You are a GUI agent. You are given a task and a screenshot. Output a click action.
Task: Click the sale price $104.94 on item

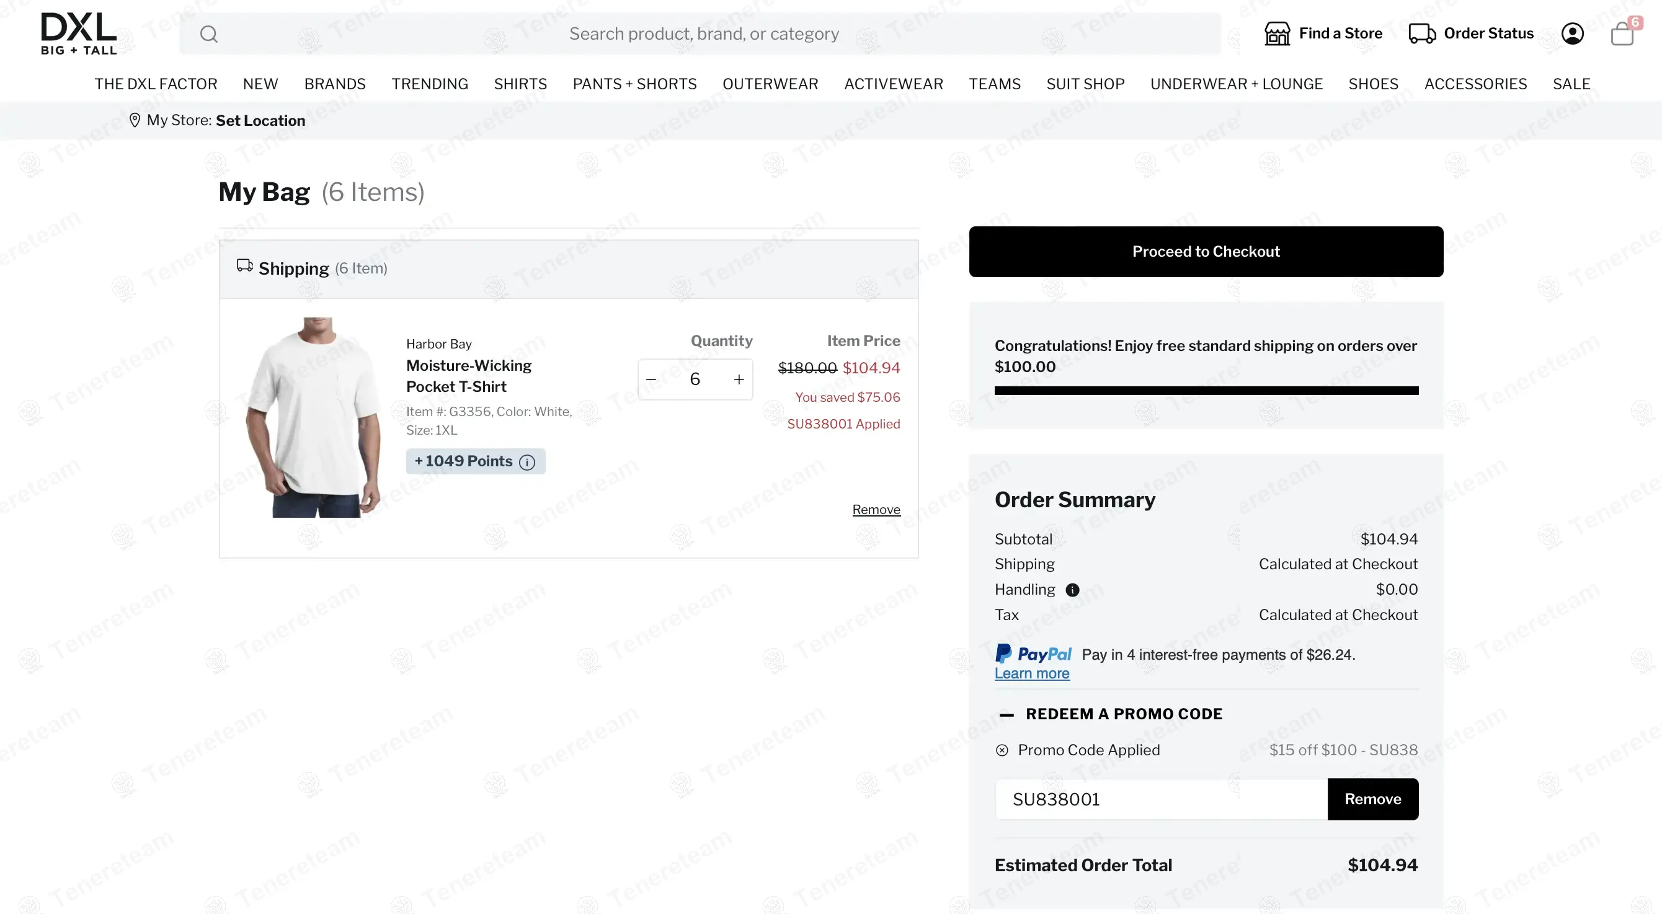(871, 368)
